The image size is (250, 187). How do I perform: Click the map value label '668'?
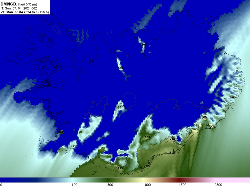(61, 132)
